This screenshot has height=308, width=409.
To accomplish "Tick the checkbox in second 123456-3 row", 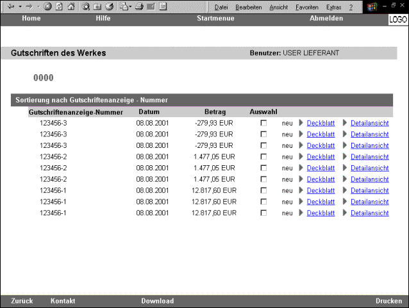I will tap(263, 134).
